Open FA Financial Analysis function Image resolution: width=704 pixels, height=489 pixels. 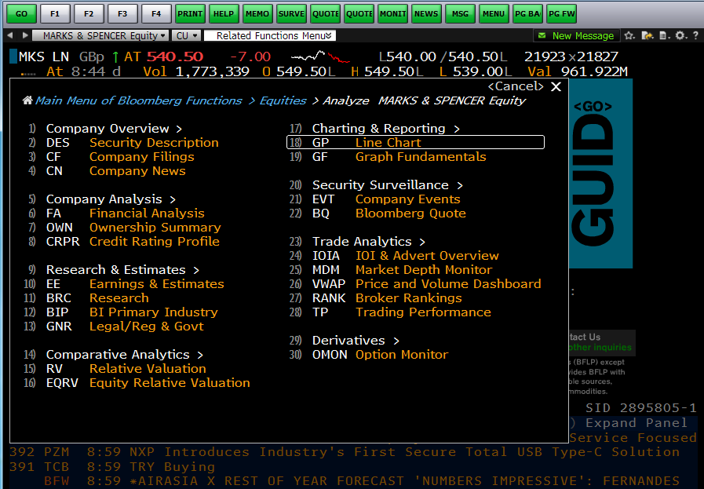[146, 213]
